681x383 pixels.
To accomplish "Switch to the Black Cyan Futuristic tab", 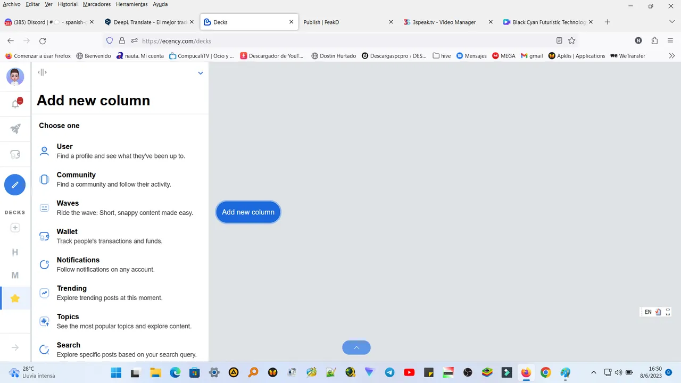I will pos(547,22).
